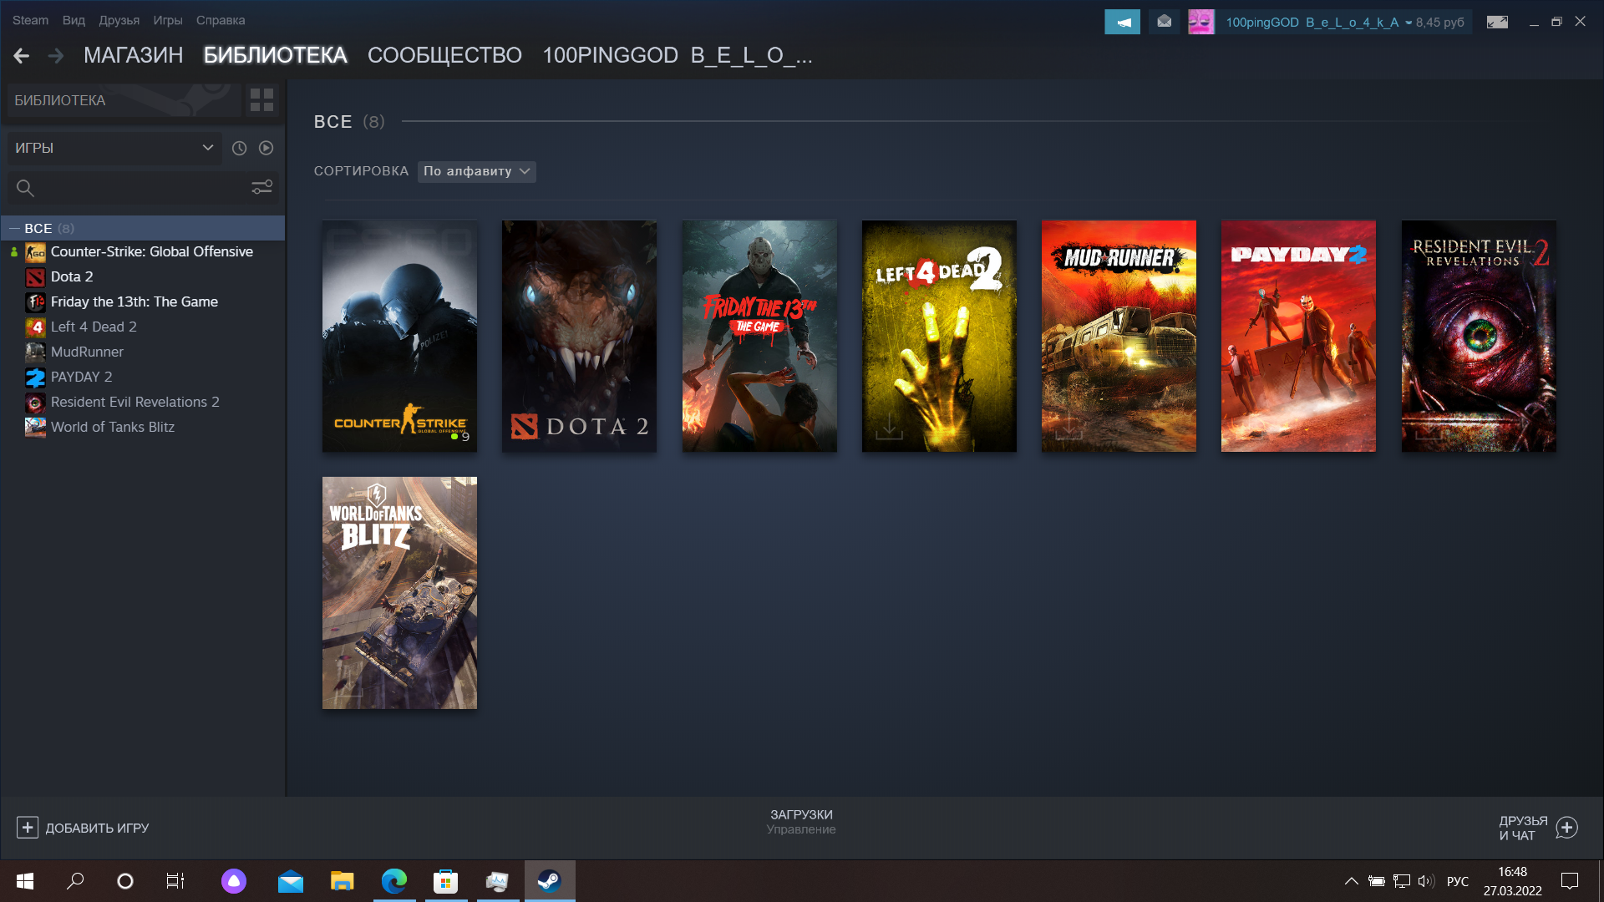The image size is (1604, 902).
Task: Open Task View on the taskbar
Action: click(x=175, y=881)
